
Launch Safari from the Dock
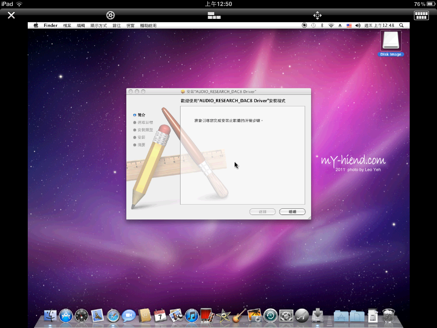(x=113, y=316)
